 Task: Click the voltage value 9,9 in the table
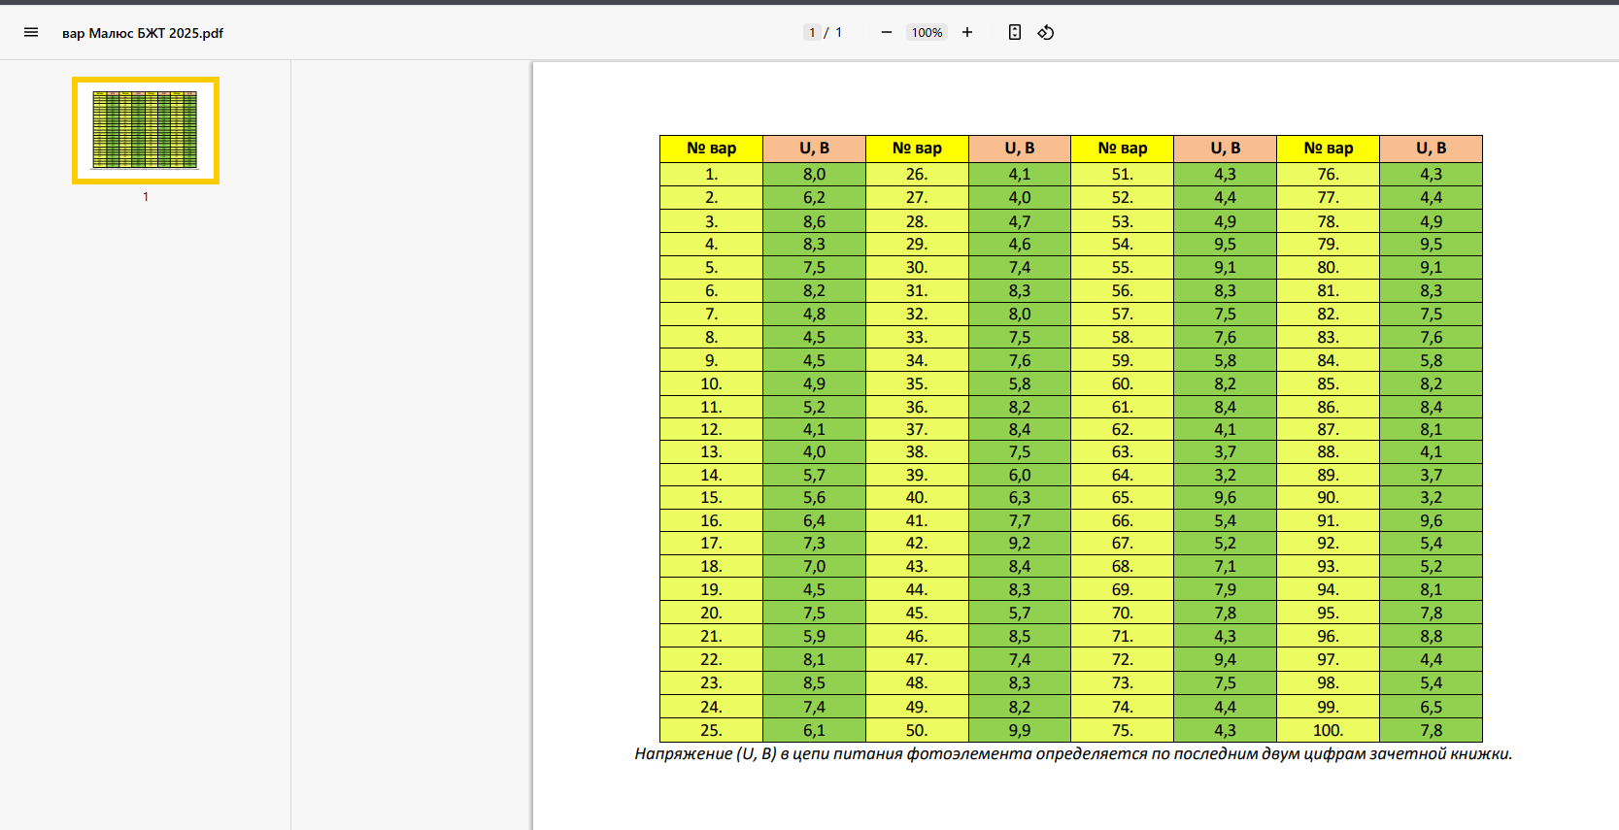coord(1019,731)
